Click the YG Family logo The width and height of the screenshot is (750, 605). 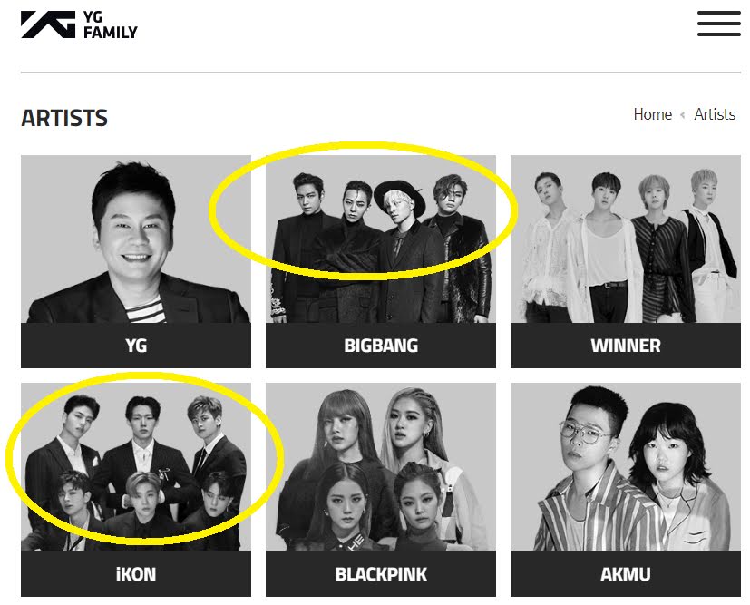pos(79,24)
